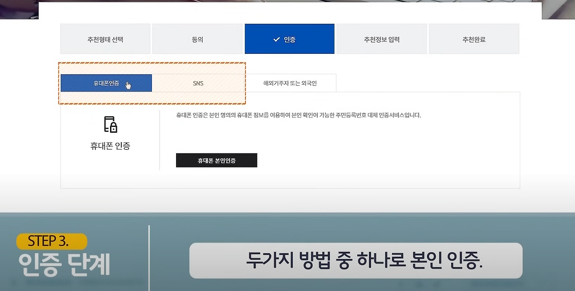Select the STEP 3 badge graphic

point(51,241)
